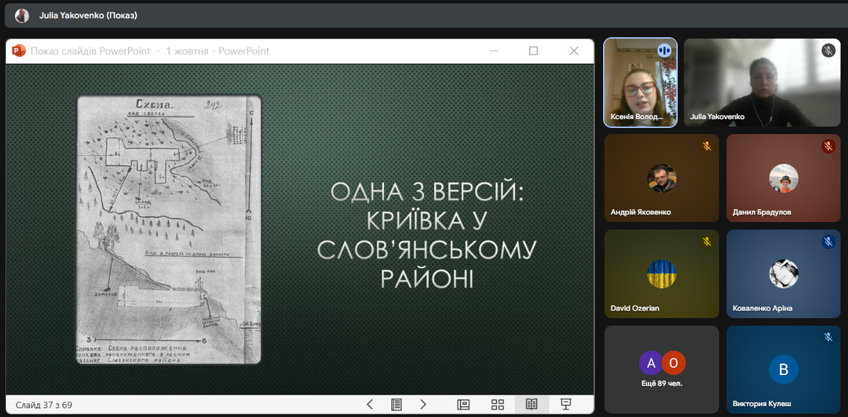Expand the 'Ещё 89 чел.' participants tile
The width and height of the screenshot is (848, 417).
[661, 369]
